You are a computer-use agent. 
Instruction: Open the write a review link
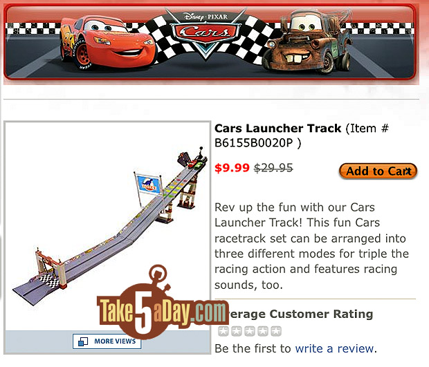pos(334,349)
